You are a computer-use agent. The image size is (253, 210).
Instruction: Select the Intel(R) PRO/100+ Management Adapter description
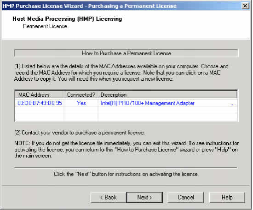coord(147,103)
